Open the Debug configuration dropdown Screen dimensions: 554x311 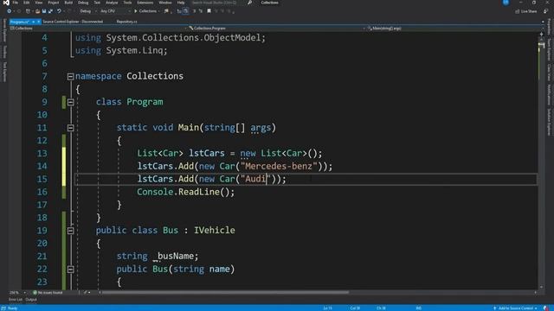tap(87, 11)
